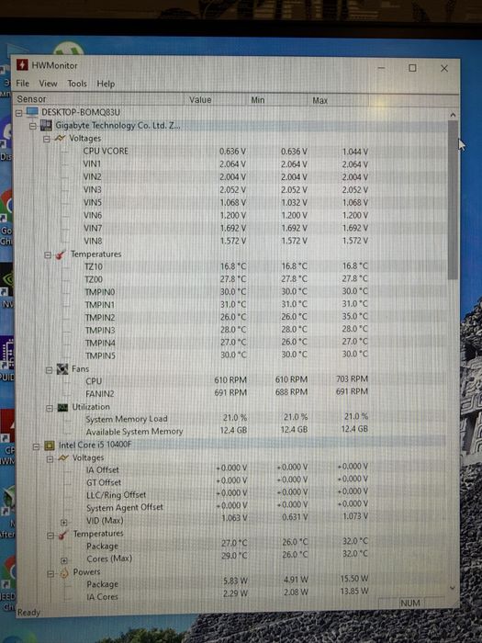
Task: Collapse the Gigabyte Technology motherboard node
Action: (33, 126)
